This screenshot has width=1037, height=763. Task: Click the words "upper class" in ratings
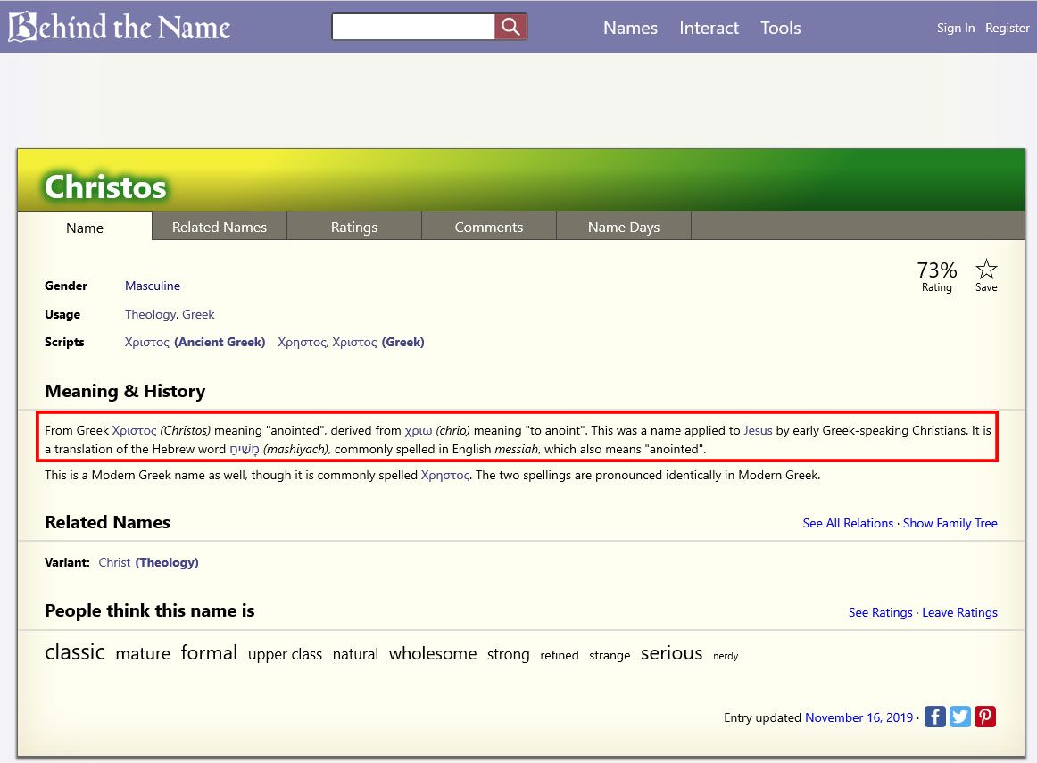coord(285,654)
